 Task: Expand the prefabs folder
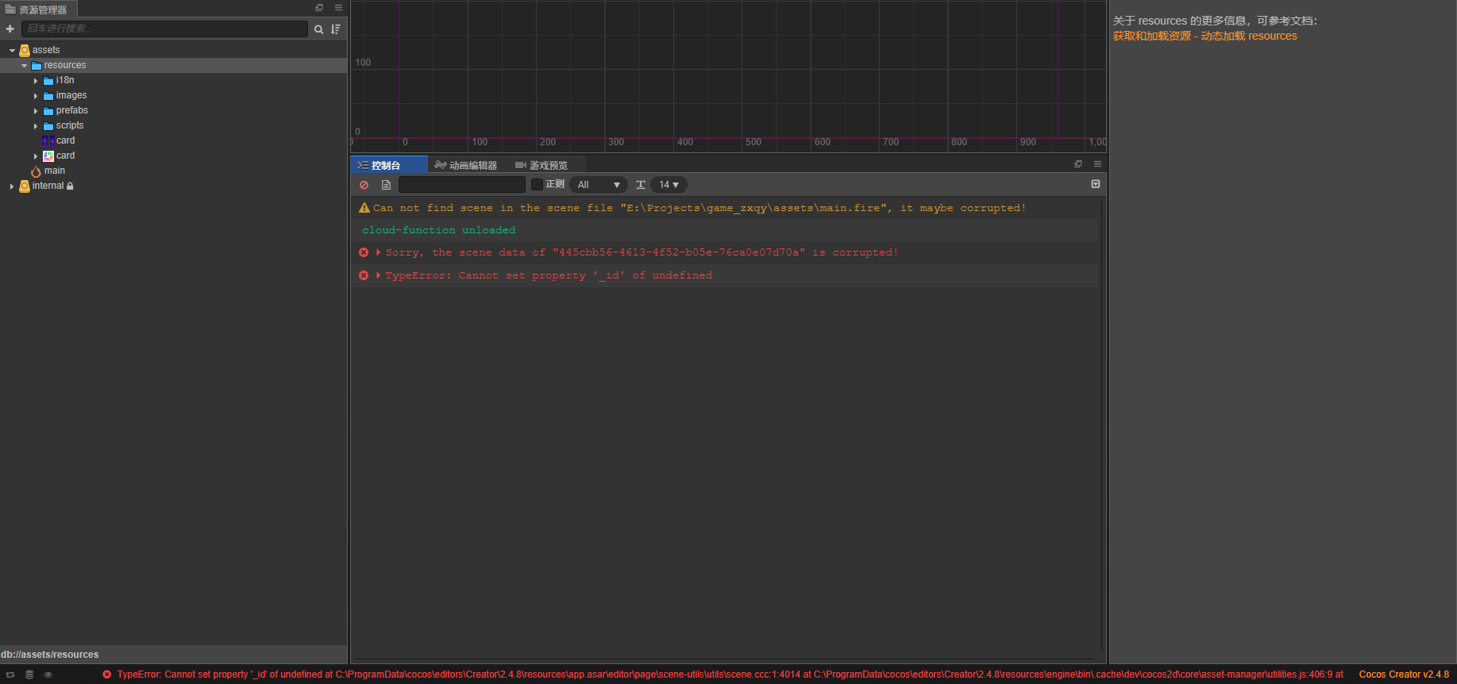coord(36,111)
